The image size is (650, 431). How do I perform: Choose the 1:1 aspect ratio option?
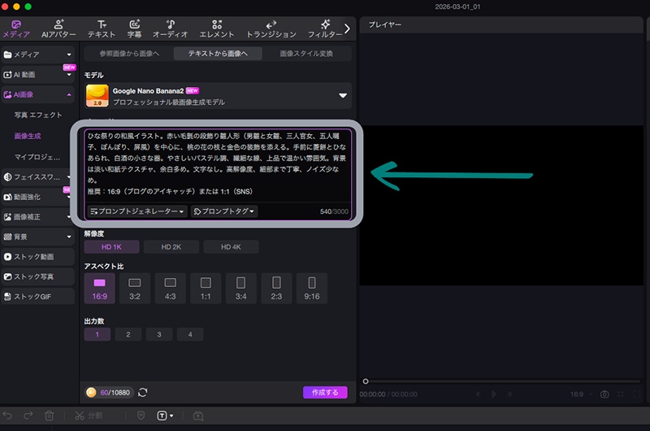(x=206, y=288)
